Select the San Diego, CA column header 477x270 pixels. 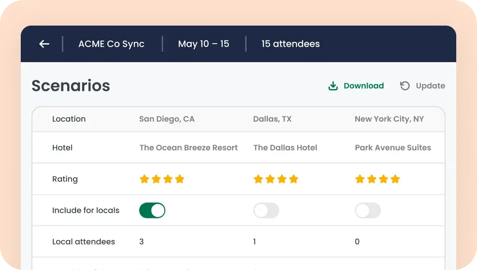(167, 119)
